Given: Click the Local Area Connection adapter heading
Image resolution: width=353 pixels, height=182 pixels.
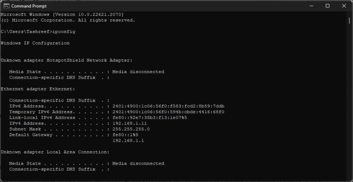Looking at the screenshot, I should (55, 152).
